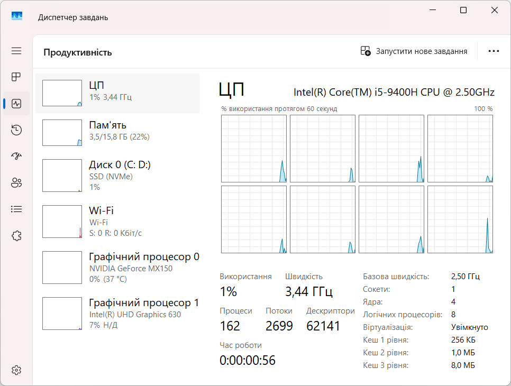Click Запустити нове завдання button
The height and width of the screenshot is (386, 511).
[x=414, y=51]
